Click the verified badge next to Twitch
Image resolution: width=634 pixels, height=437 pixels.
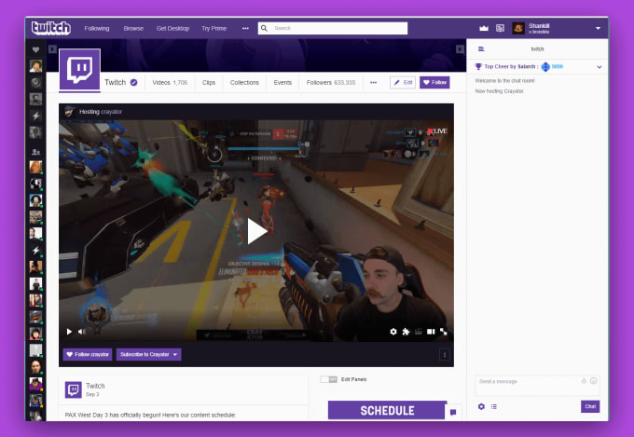click(134, 83)
